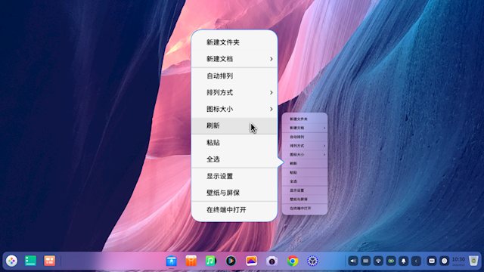Open the trash in the dock
The height and width of the screenshot is (272, 484).
point(473,261)
